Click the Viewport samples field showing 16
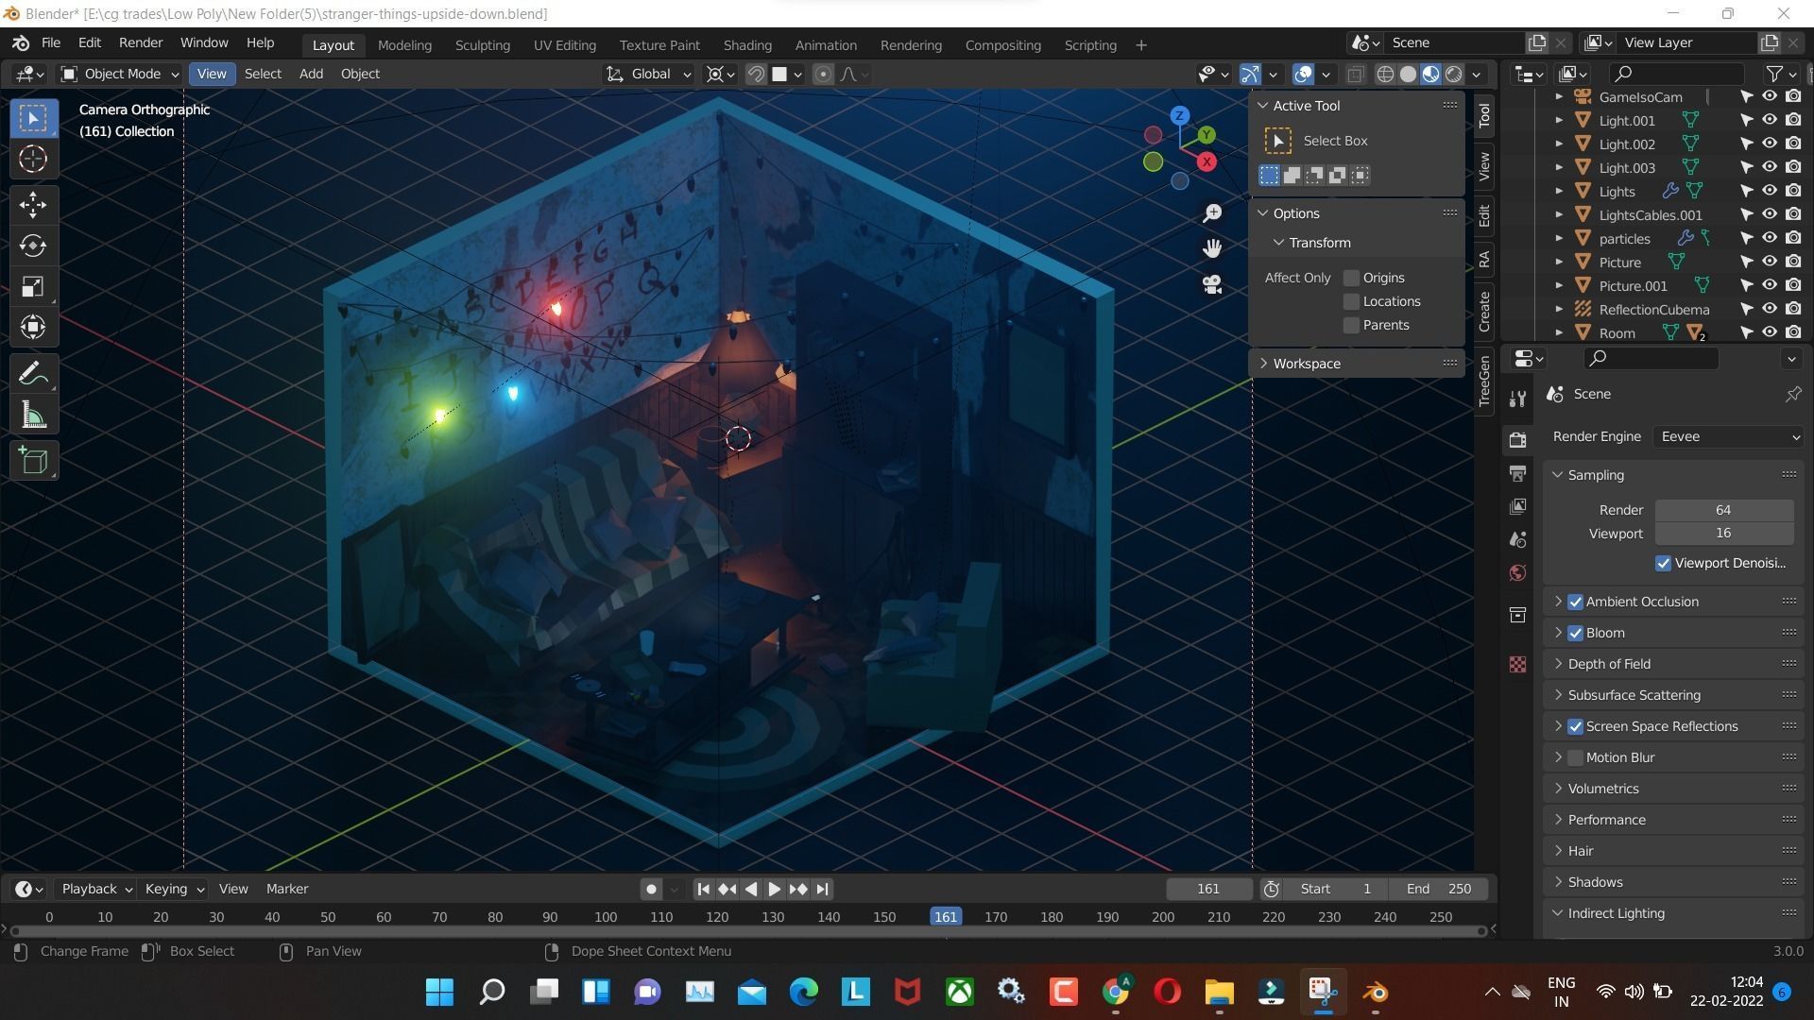Viewport: 1814px width, 1020px height. point(1723,534)
